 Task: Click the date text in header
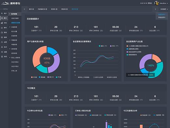pyautogui.click(x=146, y=3)
